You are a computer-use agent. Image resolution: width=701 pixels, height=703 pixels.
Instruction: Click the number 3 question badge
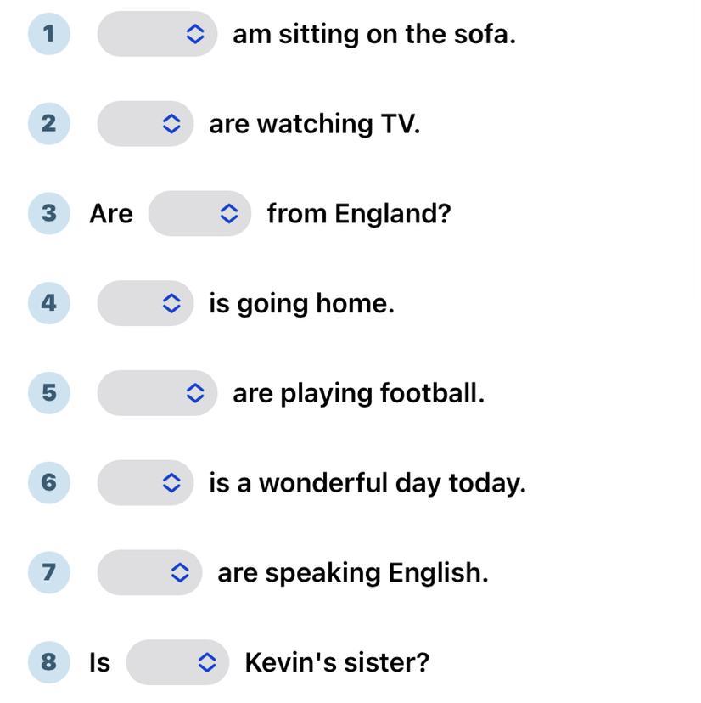tap(48, 213)
